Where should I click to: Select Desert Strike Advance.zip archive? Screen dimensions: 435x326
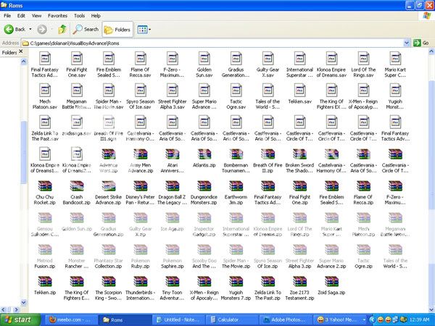(x=108, y=192)
